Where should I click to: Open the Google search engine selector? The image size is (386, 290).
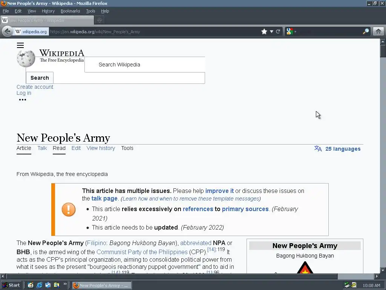tap(291, 32)
